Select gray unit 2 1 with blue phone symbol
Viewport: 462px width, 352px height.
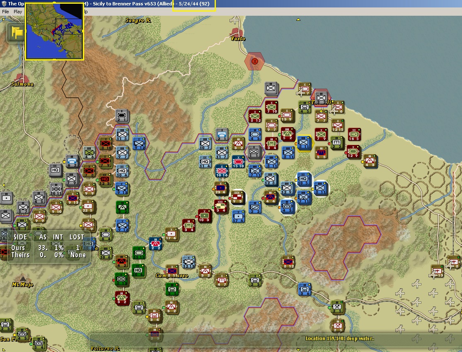pyautogui.click(x=222, y=135)
